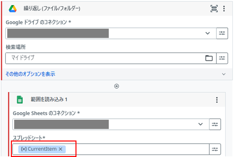Collapse the loop card using frame icon
This screenshot has width=235, height=157.
point(214,9)
